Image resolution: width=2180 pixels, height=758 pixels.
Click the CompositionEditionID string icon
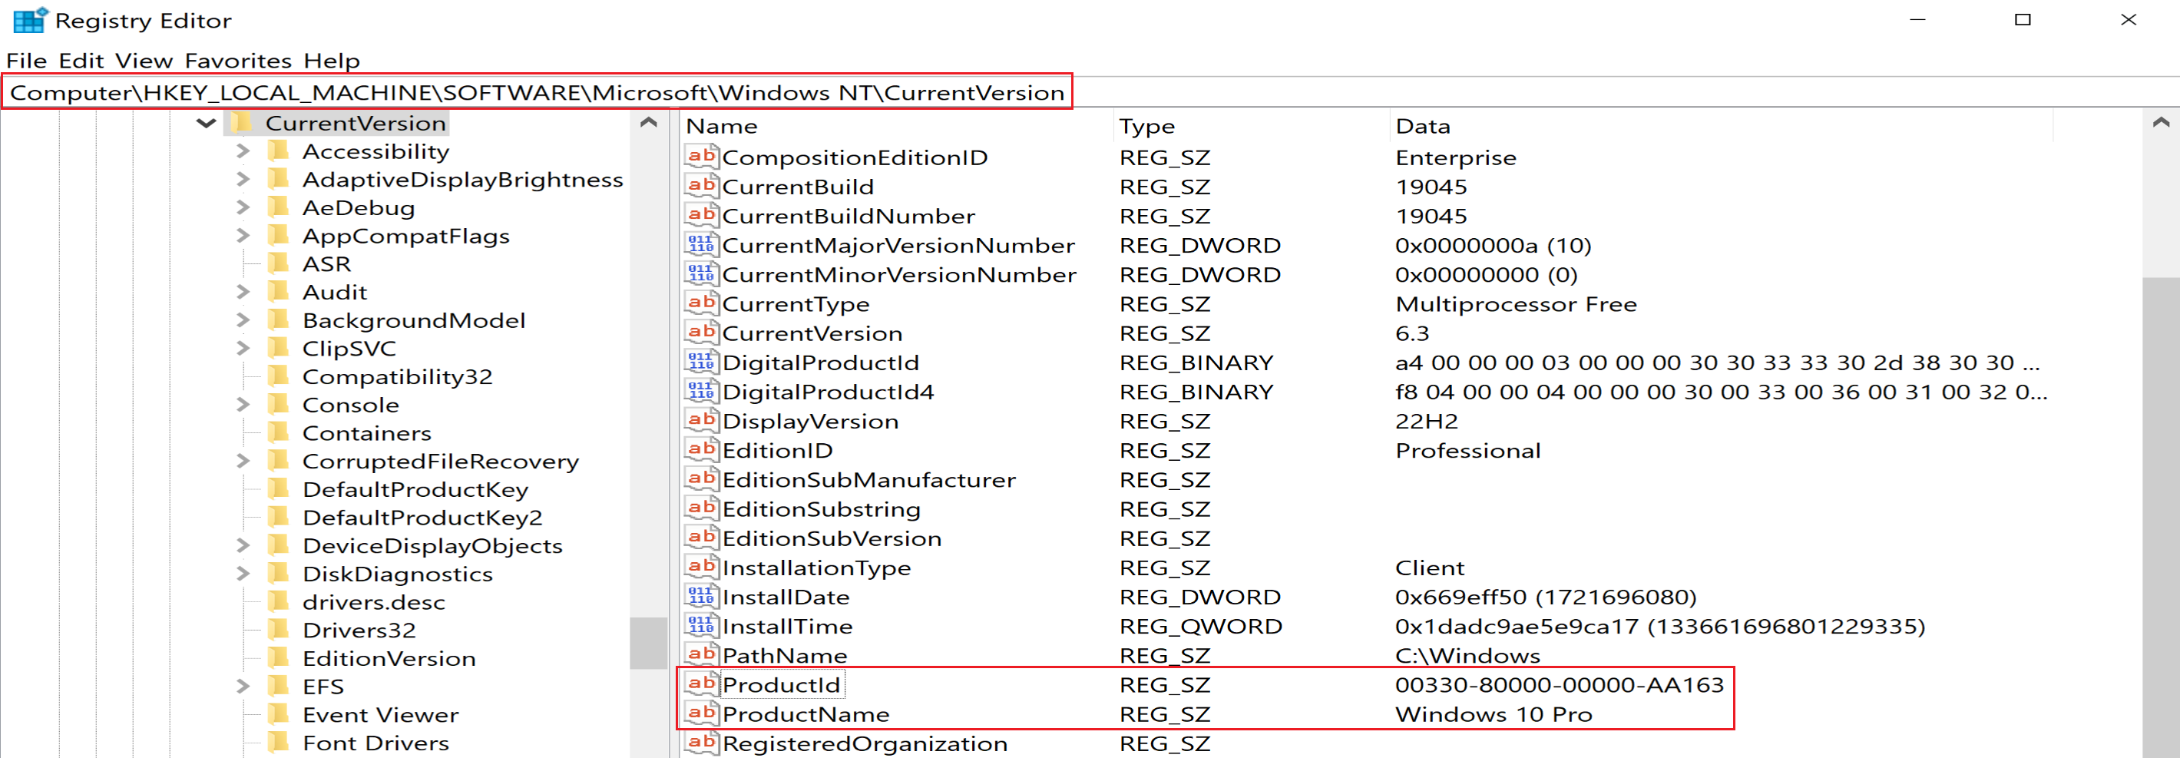coord(701,157)
